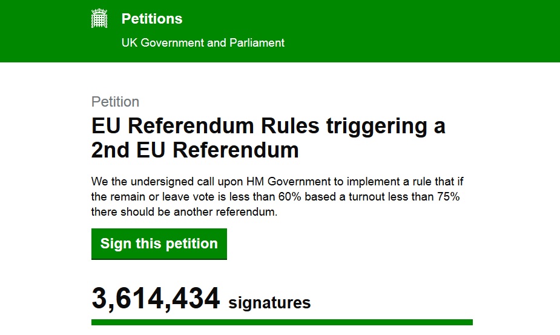
Task: Click the '75%' turnout figure
Action: [448, 197]
